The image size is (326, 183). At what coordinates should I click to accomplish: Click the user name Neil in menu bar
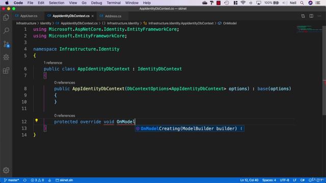[293, 3]
